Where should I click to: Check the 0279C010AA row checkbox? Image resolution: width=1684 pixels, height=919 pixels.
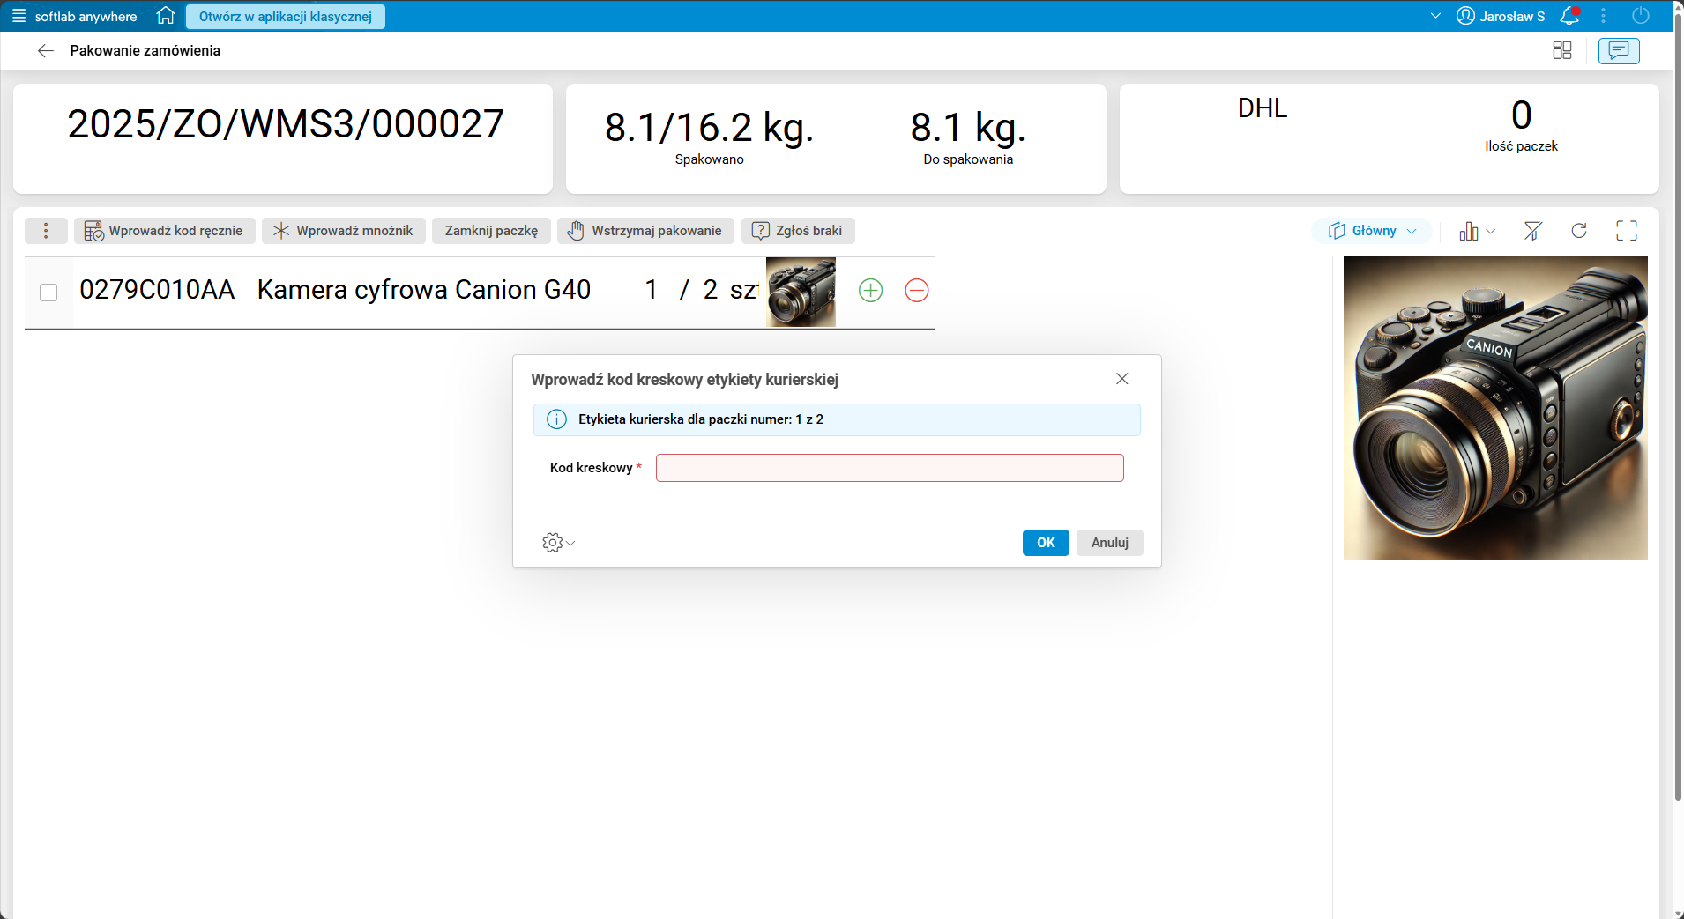48,293
